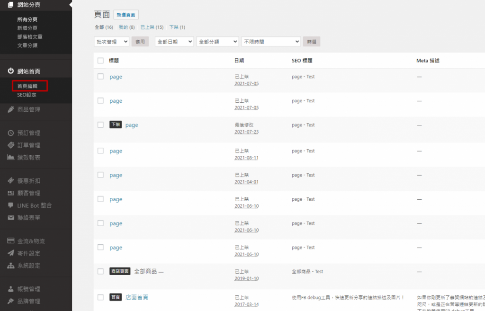Open 首頁編輯 submenu item
This screenshot has height=311, width=485.
27,86
